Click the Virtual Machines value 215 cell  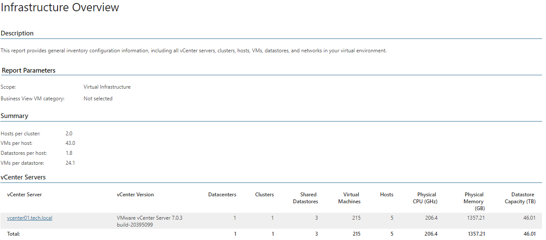click(356, 218)
